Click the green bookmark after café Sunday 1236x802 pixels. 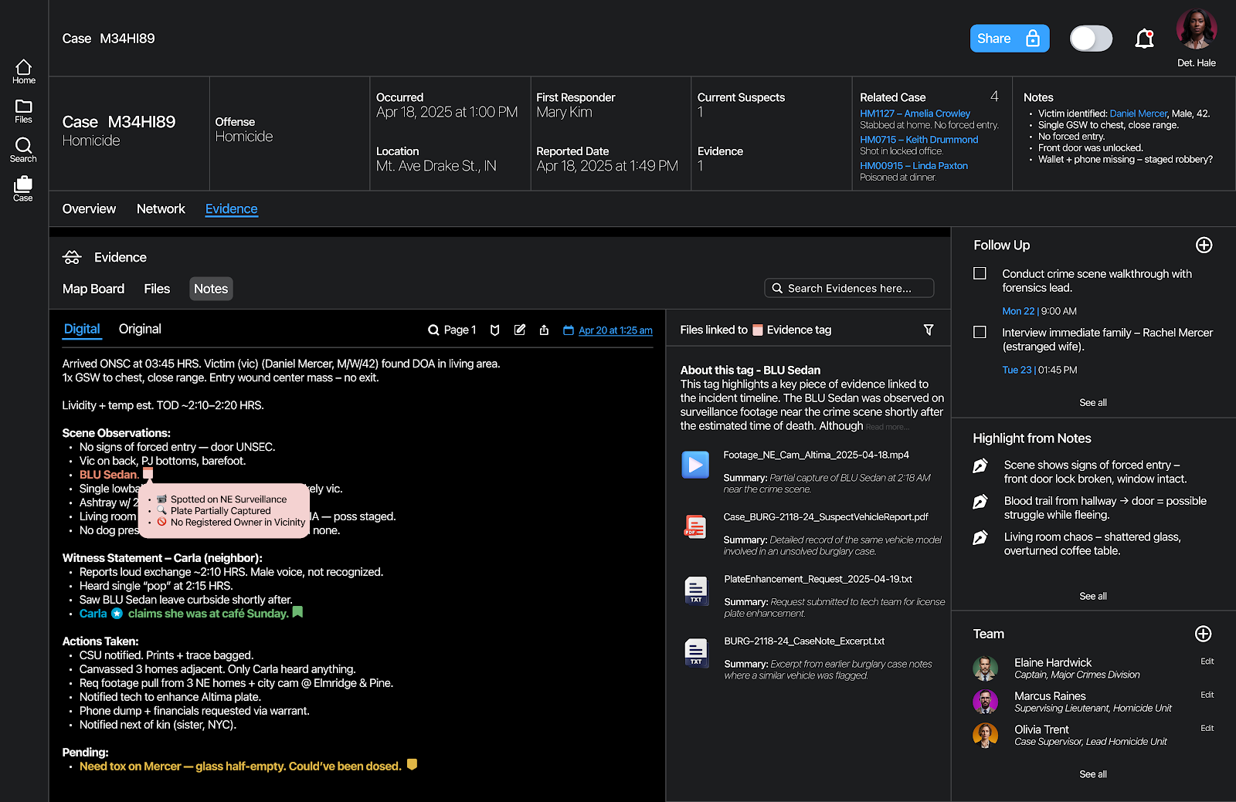coord(297,612)
